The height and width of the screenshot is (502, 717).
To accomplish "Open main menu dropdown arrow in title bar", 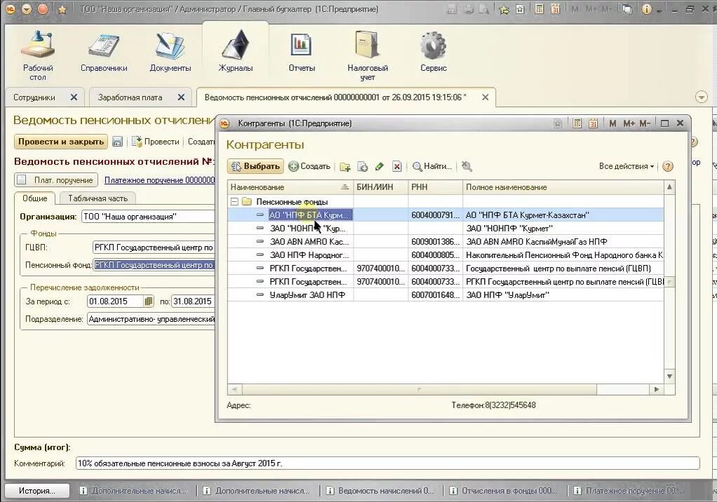I will [27, 9].
